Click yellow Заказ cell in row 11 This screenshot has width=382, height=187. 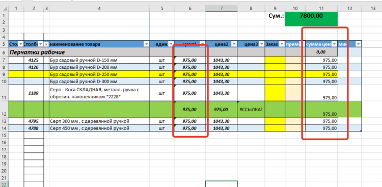[275, 93]
